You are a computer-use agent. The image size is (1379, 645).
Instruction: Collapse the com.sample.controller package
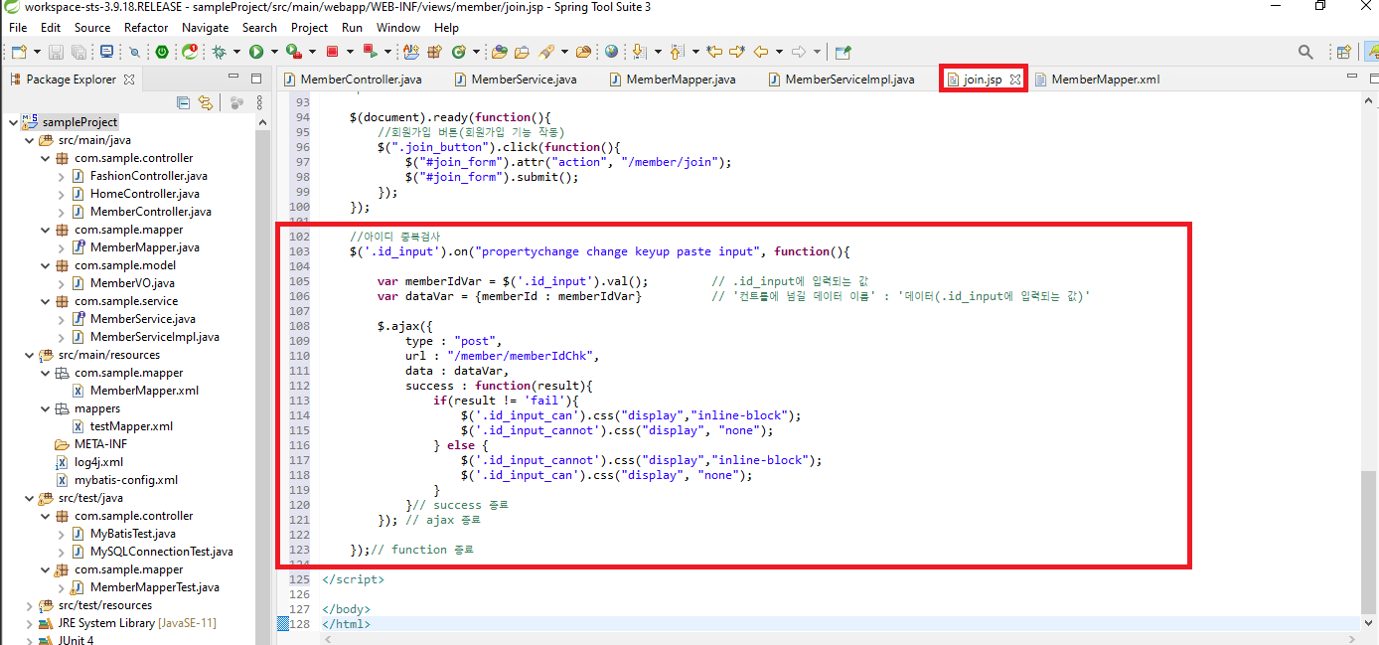(x=46, y=158)
